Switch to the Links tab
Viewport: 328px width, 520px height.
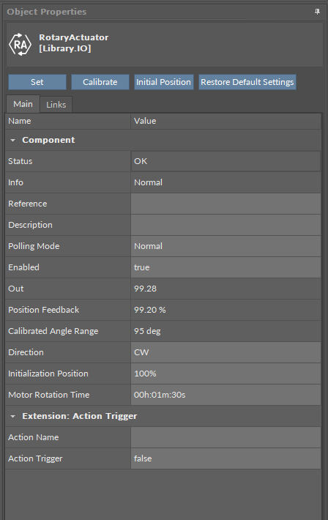tap(56, 105)
